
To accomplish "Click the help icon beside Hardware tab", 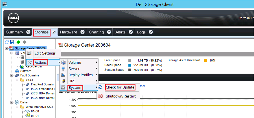I will (x=83, y=32).
